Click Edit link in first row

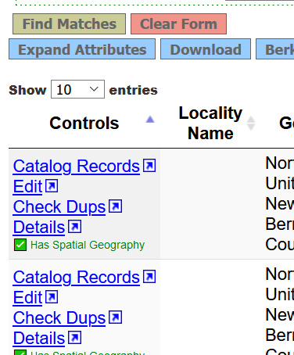pyautogui.click(x=27, y=186)
